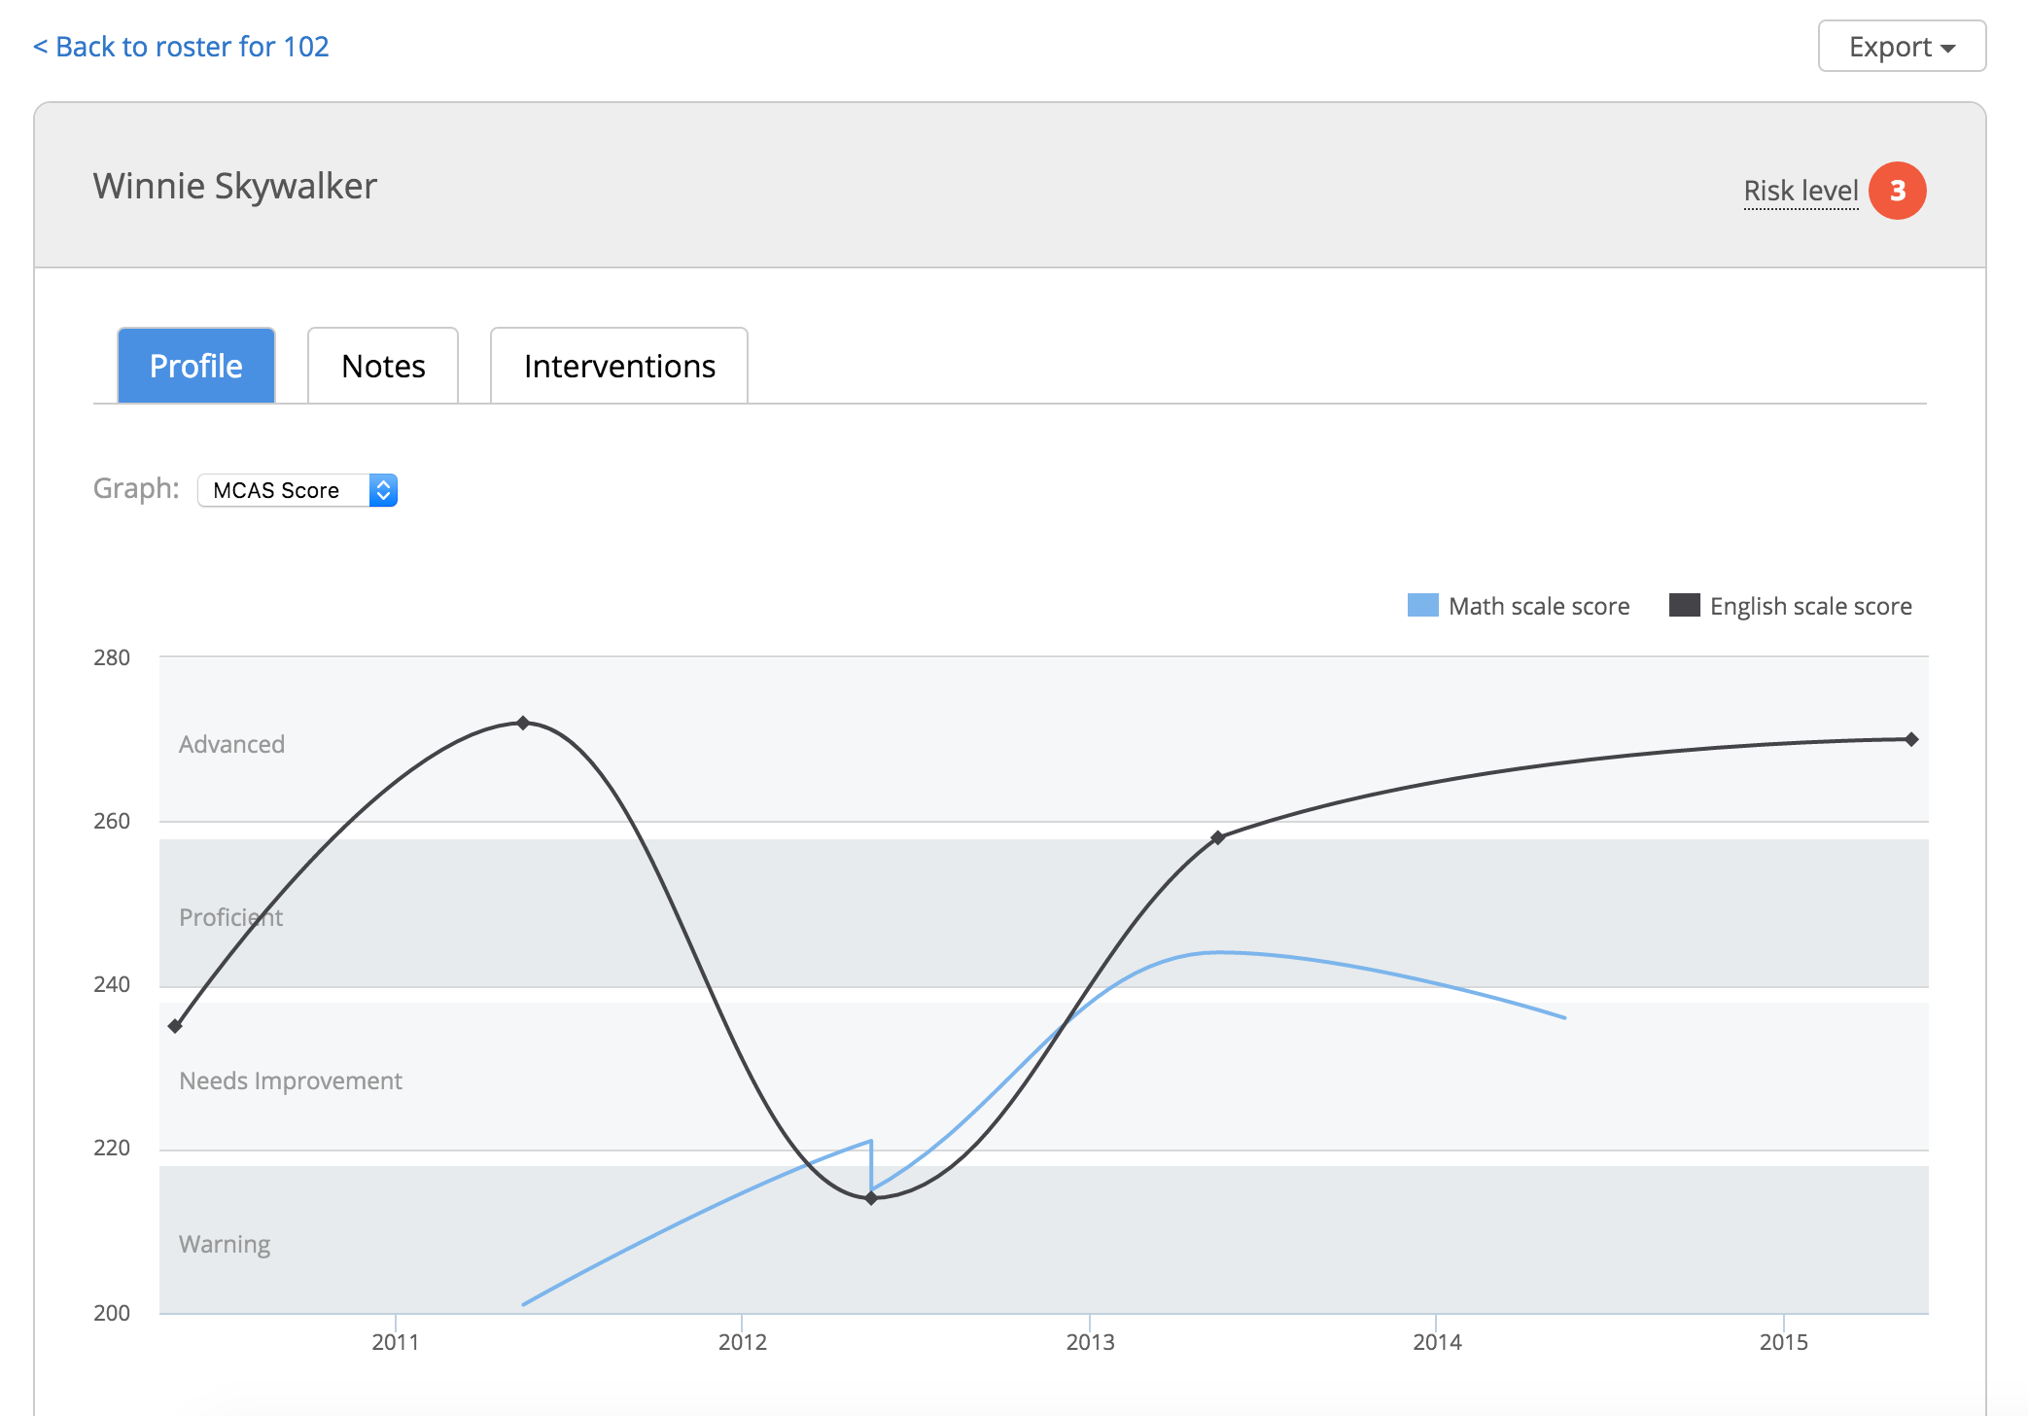Click the English scale score legend label
Viewport: 2028px width, 1416px height.
1810,606
